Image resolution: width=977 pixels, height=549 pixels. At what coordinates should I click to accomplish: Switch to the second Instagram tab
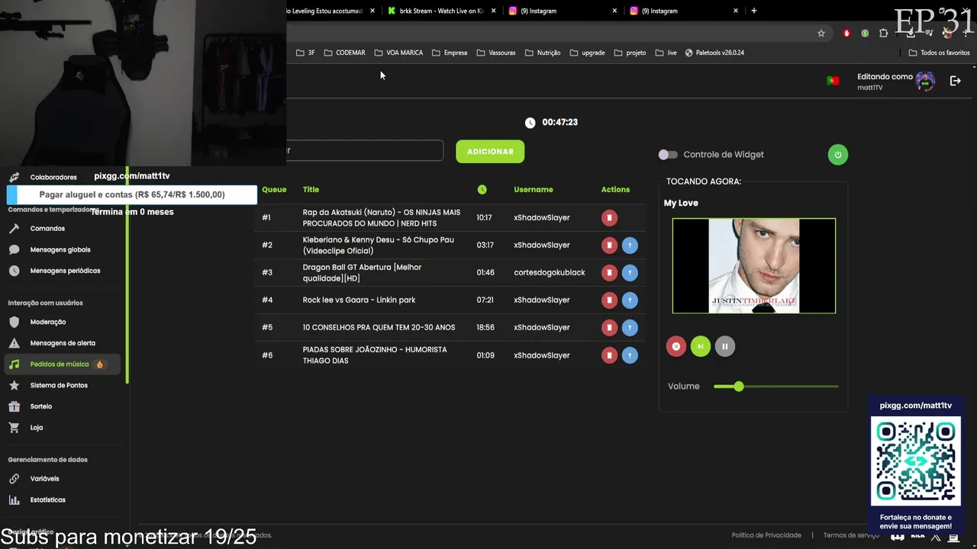point(684,11)
